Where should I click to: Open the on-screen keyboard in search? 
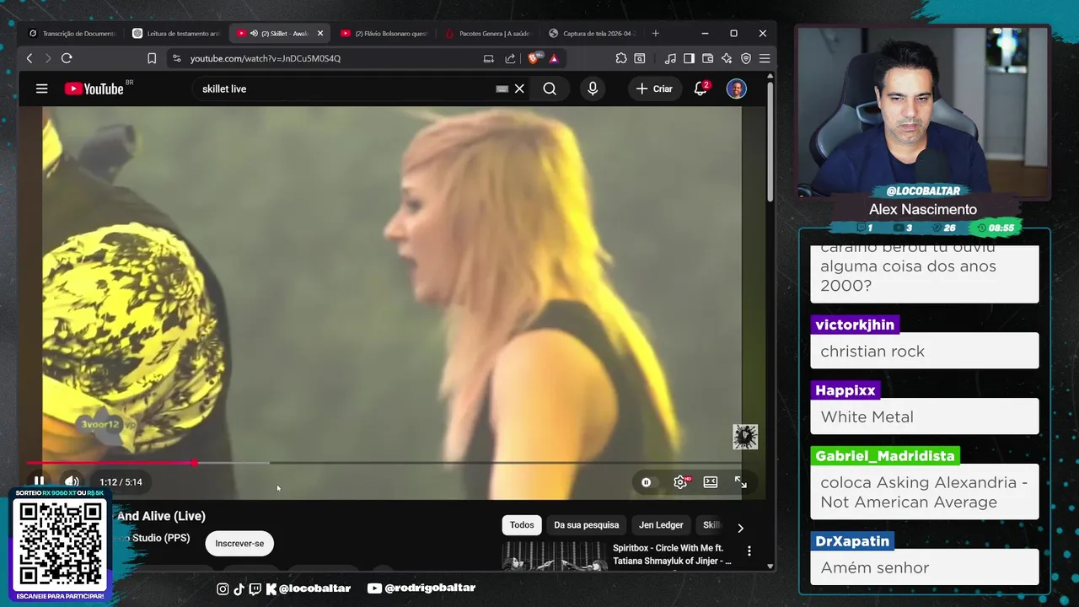502,89
